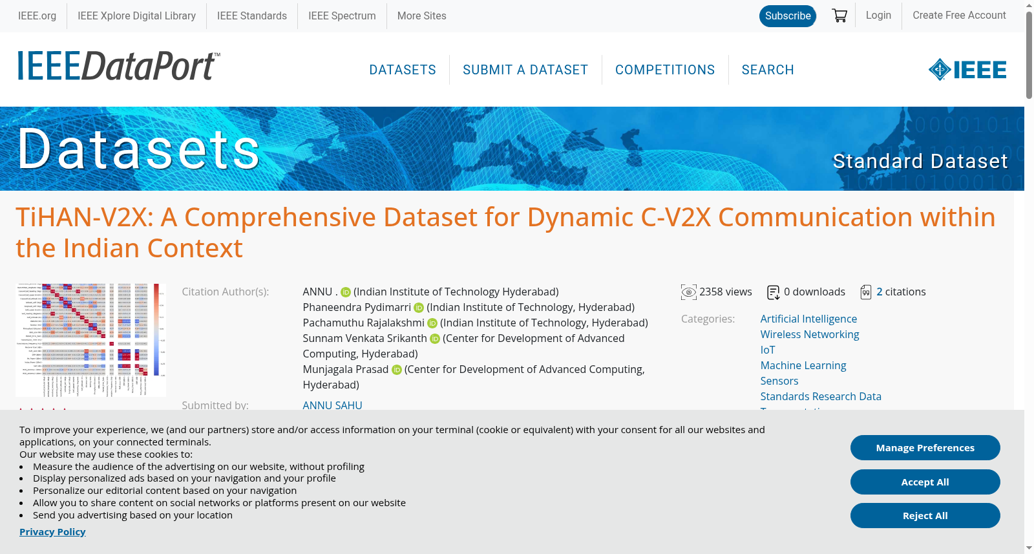Expand the More Sites dropdown
This screenshot has width=1034, height=554.
click(422, 16)
